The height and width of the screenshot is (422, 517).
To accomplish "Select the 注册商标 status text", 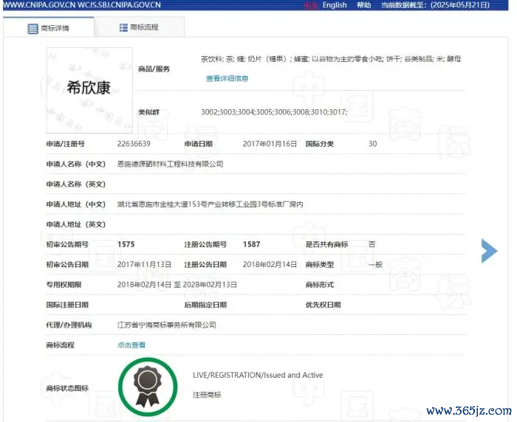I will pos(207,395).
